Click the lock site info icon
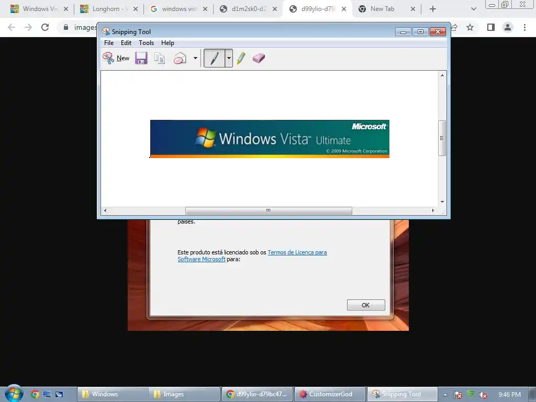536x402 pixels. coord(66,27)
